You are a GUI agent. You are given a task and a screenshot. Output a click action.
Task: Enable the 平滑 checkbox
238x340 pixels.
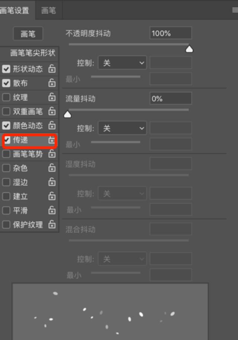coord(6,210)
